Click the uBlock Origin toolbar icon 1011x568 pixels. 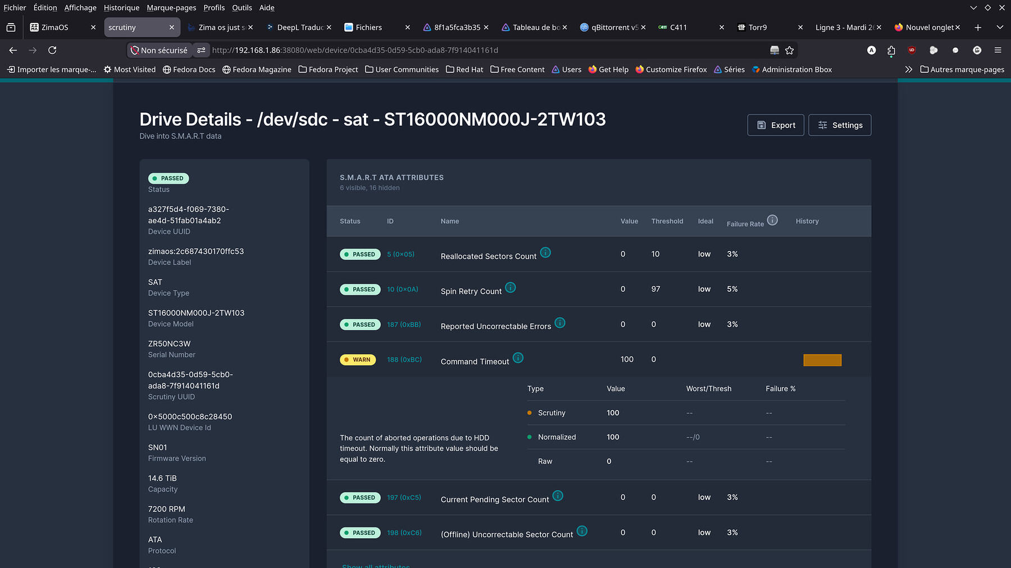point(912,50)
